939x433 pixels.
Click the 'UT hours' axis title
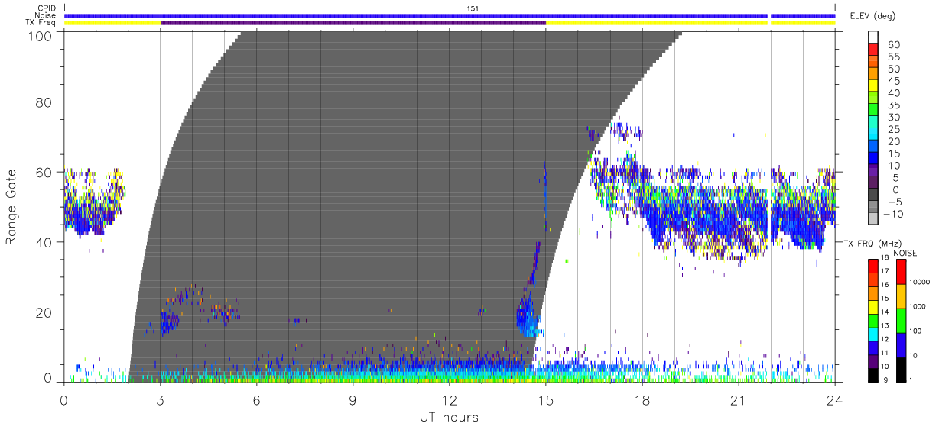(x=449, y=417)
